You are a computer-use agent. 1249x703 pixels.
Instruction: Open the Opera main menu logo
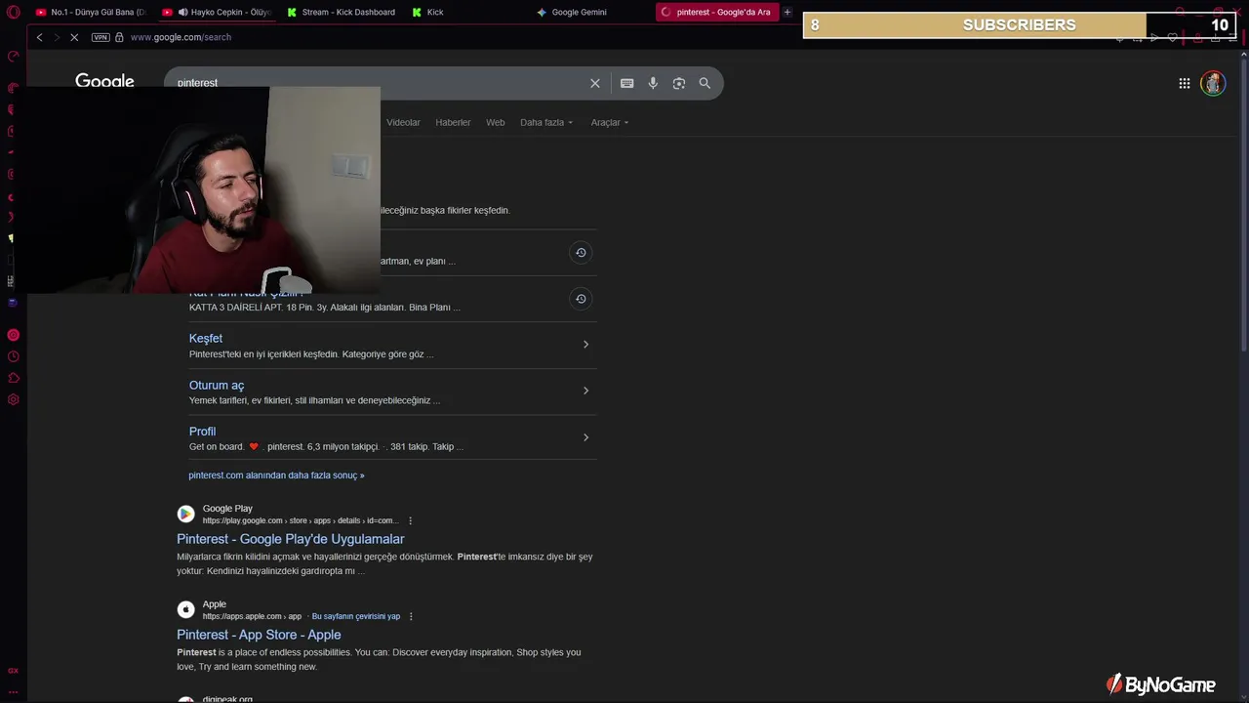click(x=13, y=12)
